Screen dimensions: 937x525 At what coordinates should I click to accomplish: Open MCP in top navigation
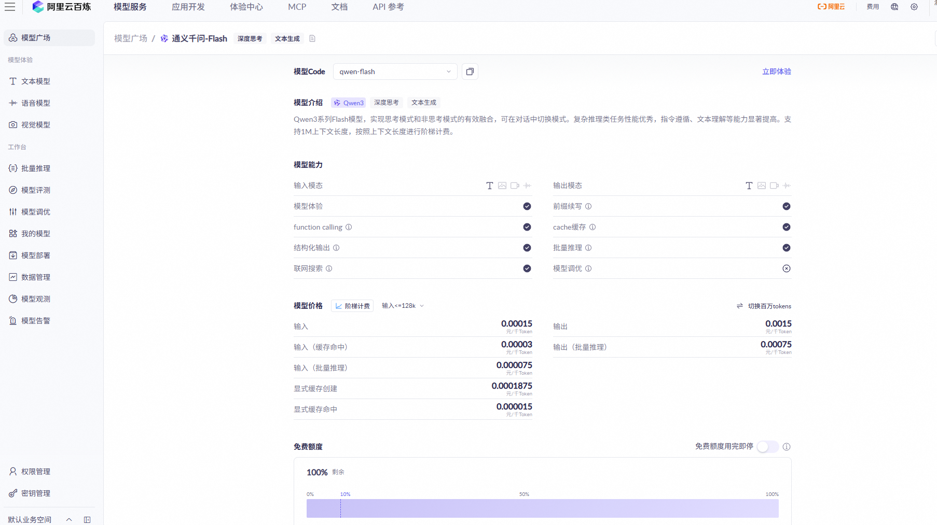(297, 7)
